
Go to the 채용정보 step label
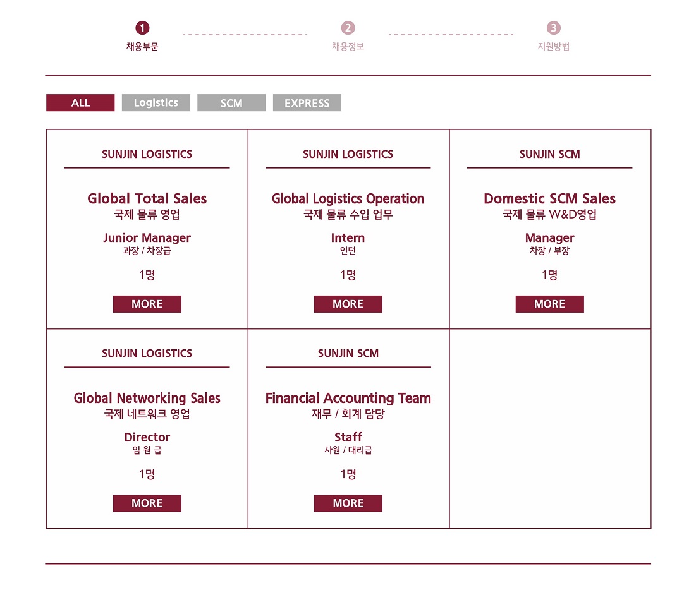pos(348,47)
